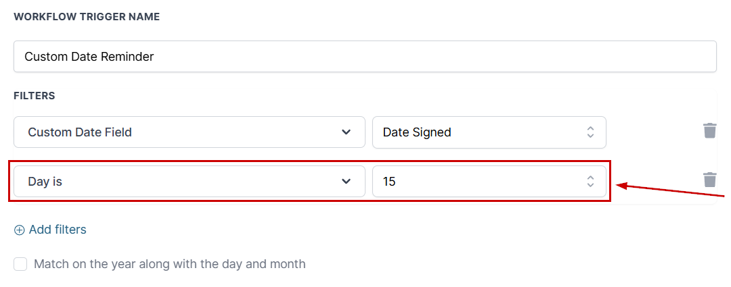Delete the "Day is" filter row
Screen dimensions: 731x287
pyautogui.click(x=709, y=180)
